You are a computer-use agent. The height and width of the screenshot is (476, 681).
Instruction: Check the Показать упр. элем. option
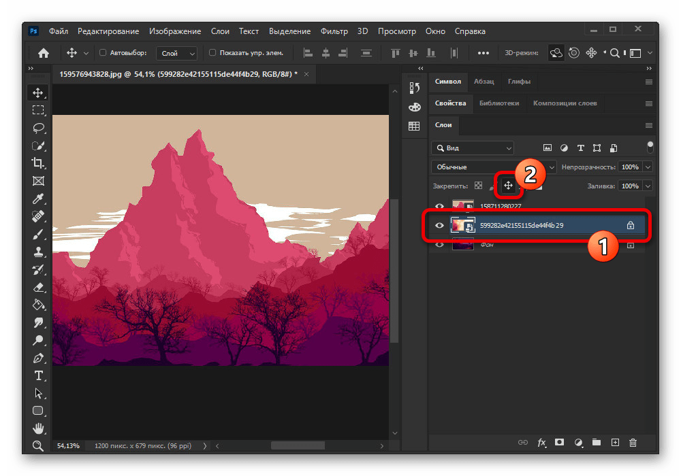pyautogui.click(x=212, y=52)
